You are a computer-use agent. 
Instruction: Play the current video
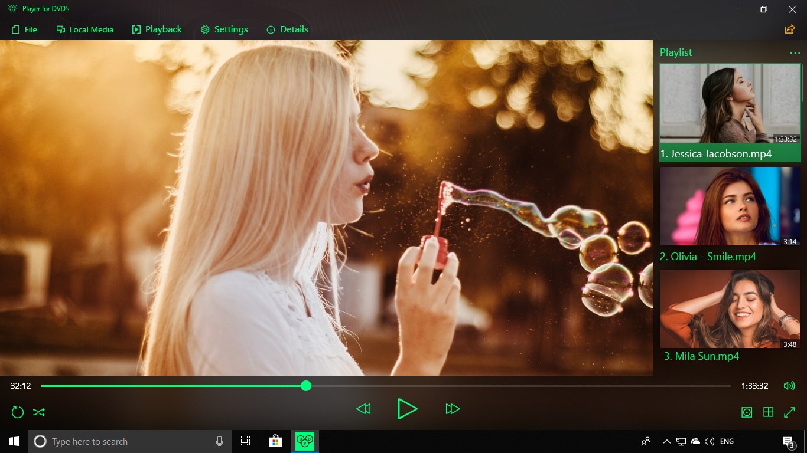pyautogui.click(x=408, y=409)
